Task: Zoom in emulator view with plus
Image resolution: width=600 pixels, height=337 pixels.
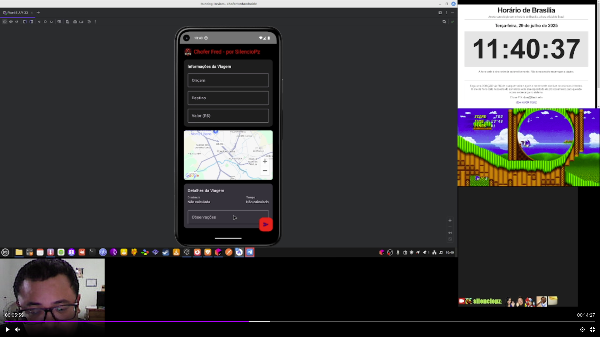Action: click(450, 220)
